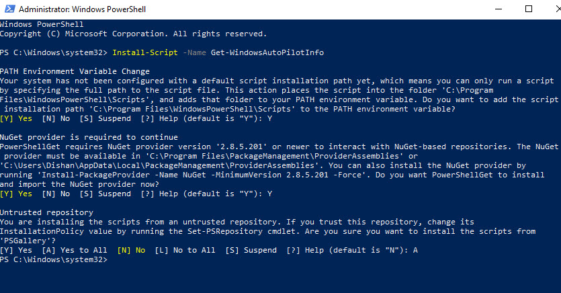The image size is (561, 293).
Task: Click the 'PSGallery' repository name
Action: point(26,241)
